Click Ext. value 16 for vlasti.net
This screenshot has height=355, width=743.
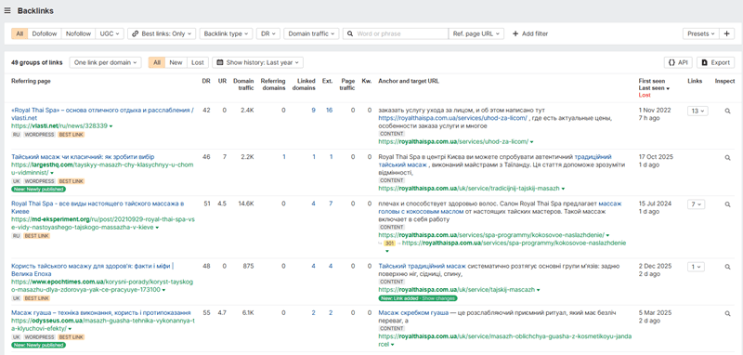329,111
